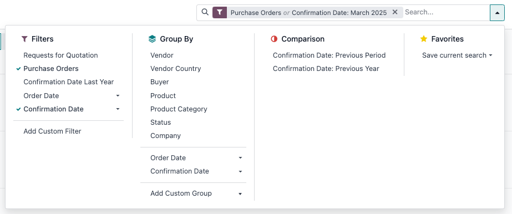Click the magnifying glass search icon
Viewport: 512px width, 214px height.
point(205,12)
